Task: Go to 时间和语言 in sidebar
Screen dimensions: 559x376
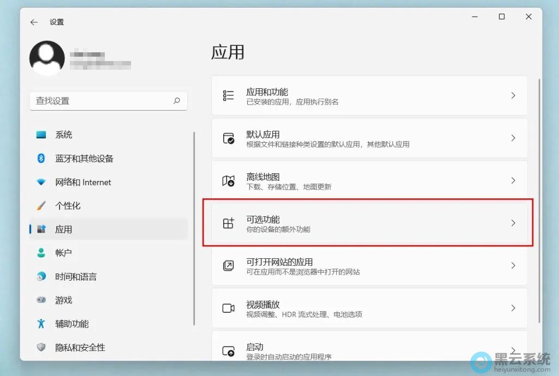Action: click(75, 277)
